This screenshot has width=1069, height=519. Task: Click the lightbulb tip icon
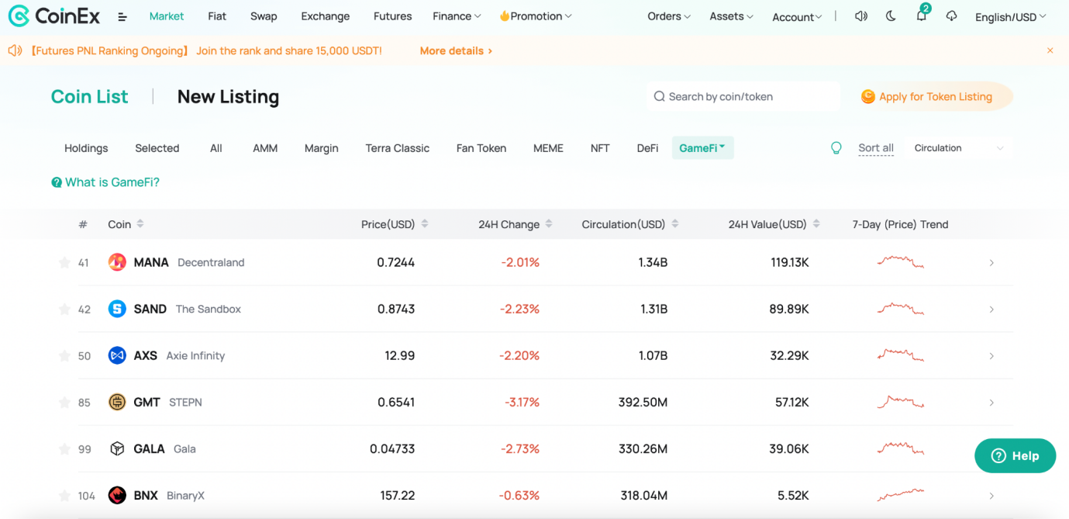click(836, 148)
